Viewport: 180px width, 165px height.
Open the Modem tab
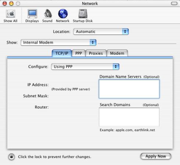[x=117, y=53]
